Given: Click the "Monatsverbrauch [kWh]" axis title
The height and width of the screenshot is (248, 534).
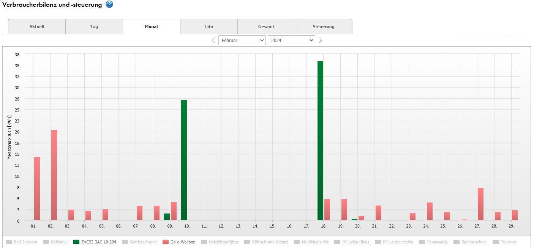Looking at the screenshot, I should coord(9,137).
